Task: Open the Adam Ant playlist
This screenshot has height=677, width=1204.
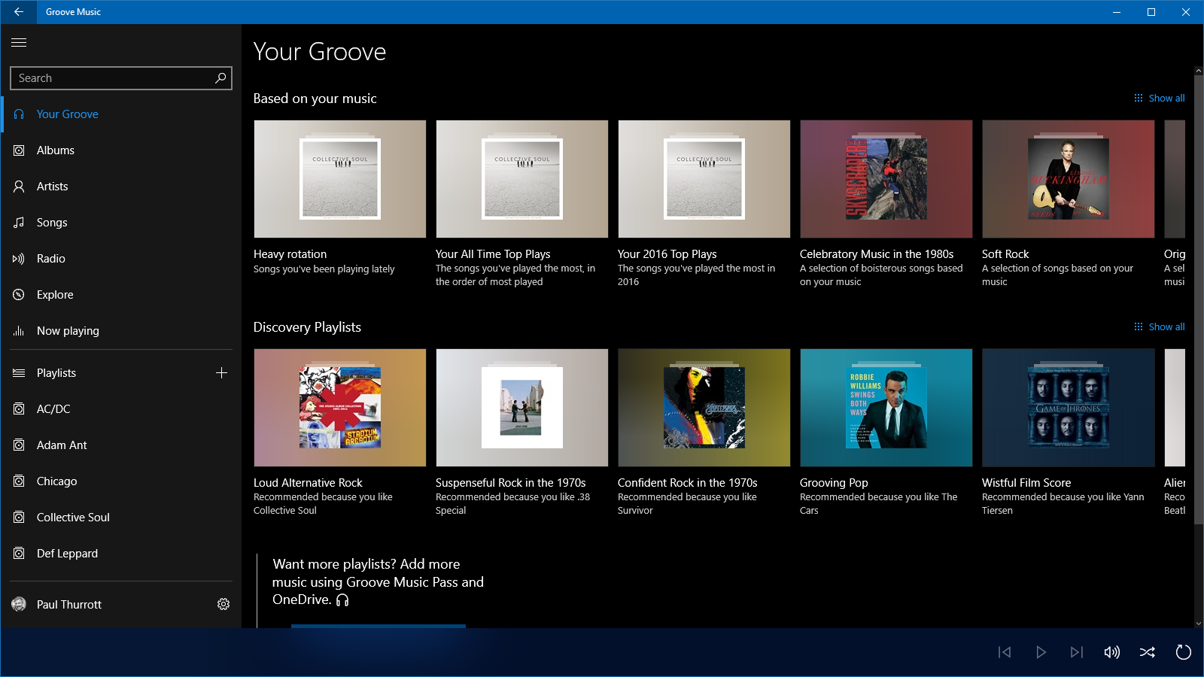Action: tap(121, 445)
